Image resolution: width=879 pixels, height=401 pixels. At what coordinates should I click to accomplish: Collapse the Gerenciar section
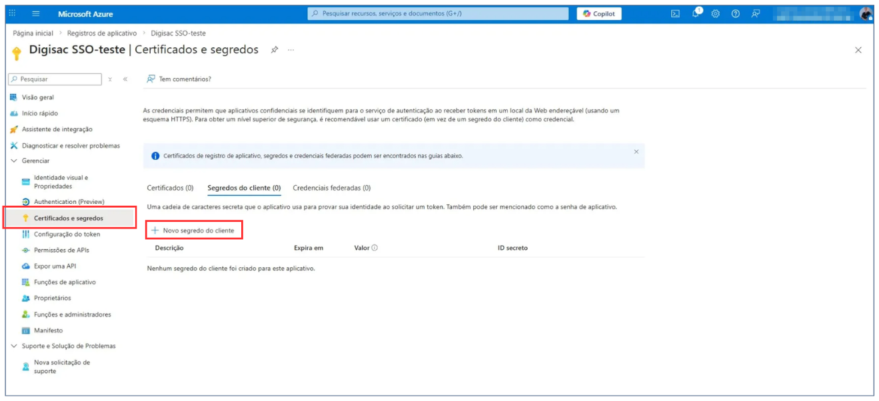(15, 161)
